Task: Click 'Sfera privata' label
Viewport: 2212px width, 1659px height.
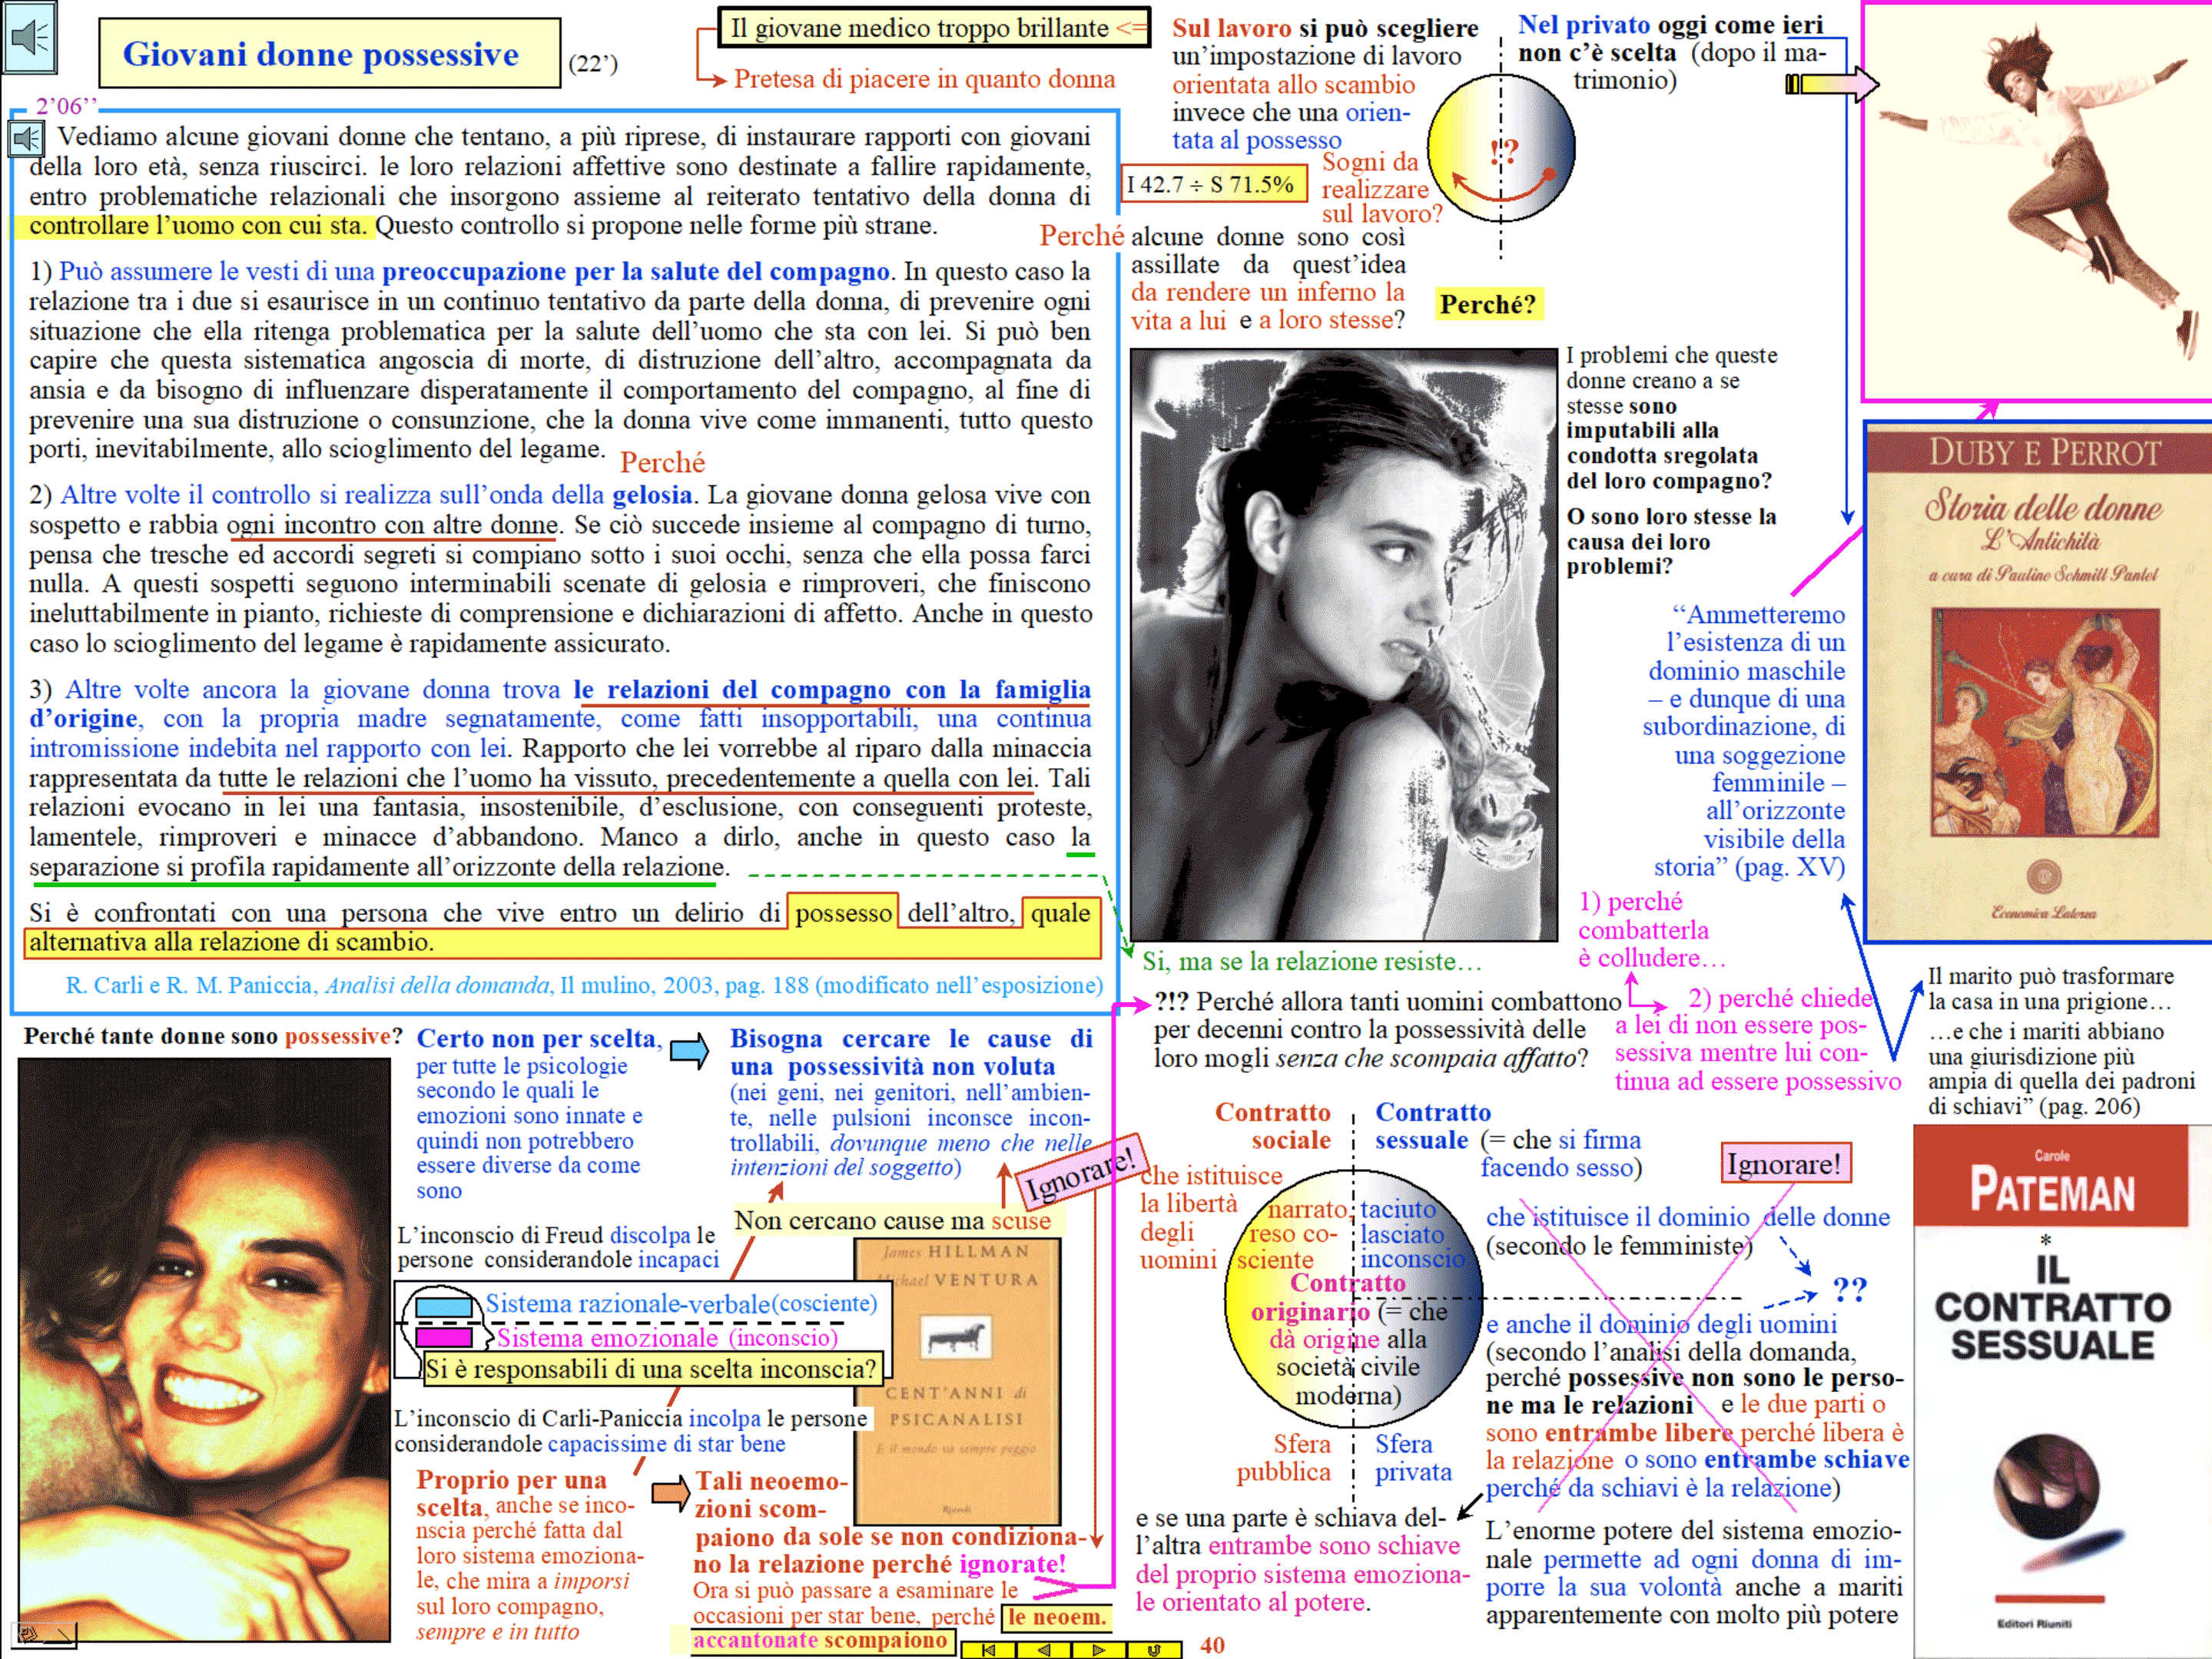Action: 1413,1457
